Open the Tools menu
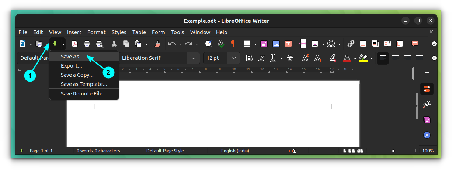This screenshot has height=170, width=452. (178, 32)
